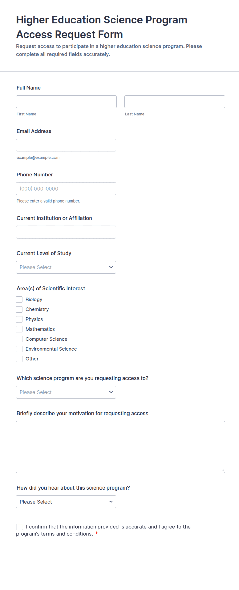Click the Last Name input field
The image size is (239, 590).
point(175,102)
